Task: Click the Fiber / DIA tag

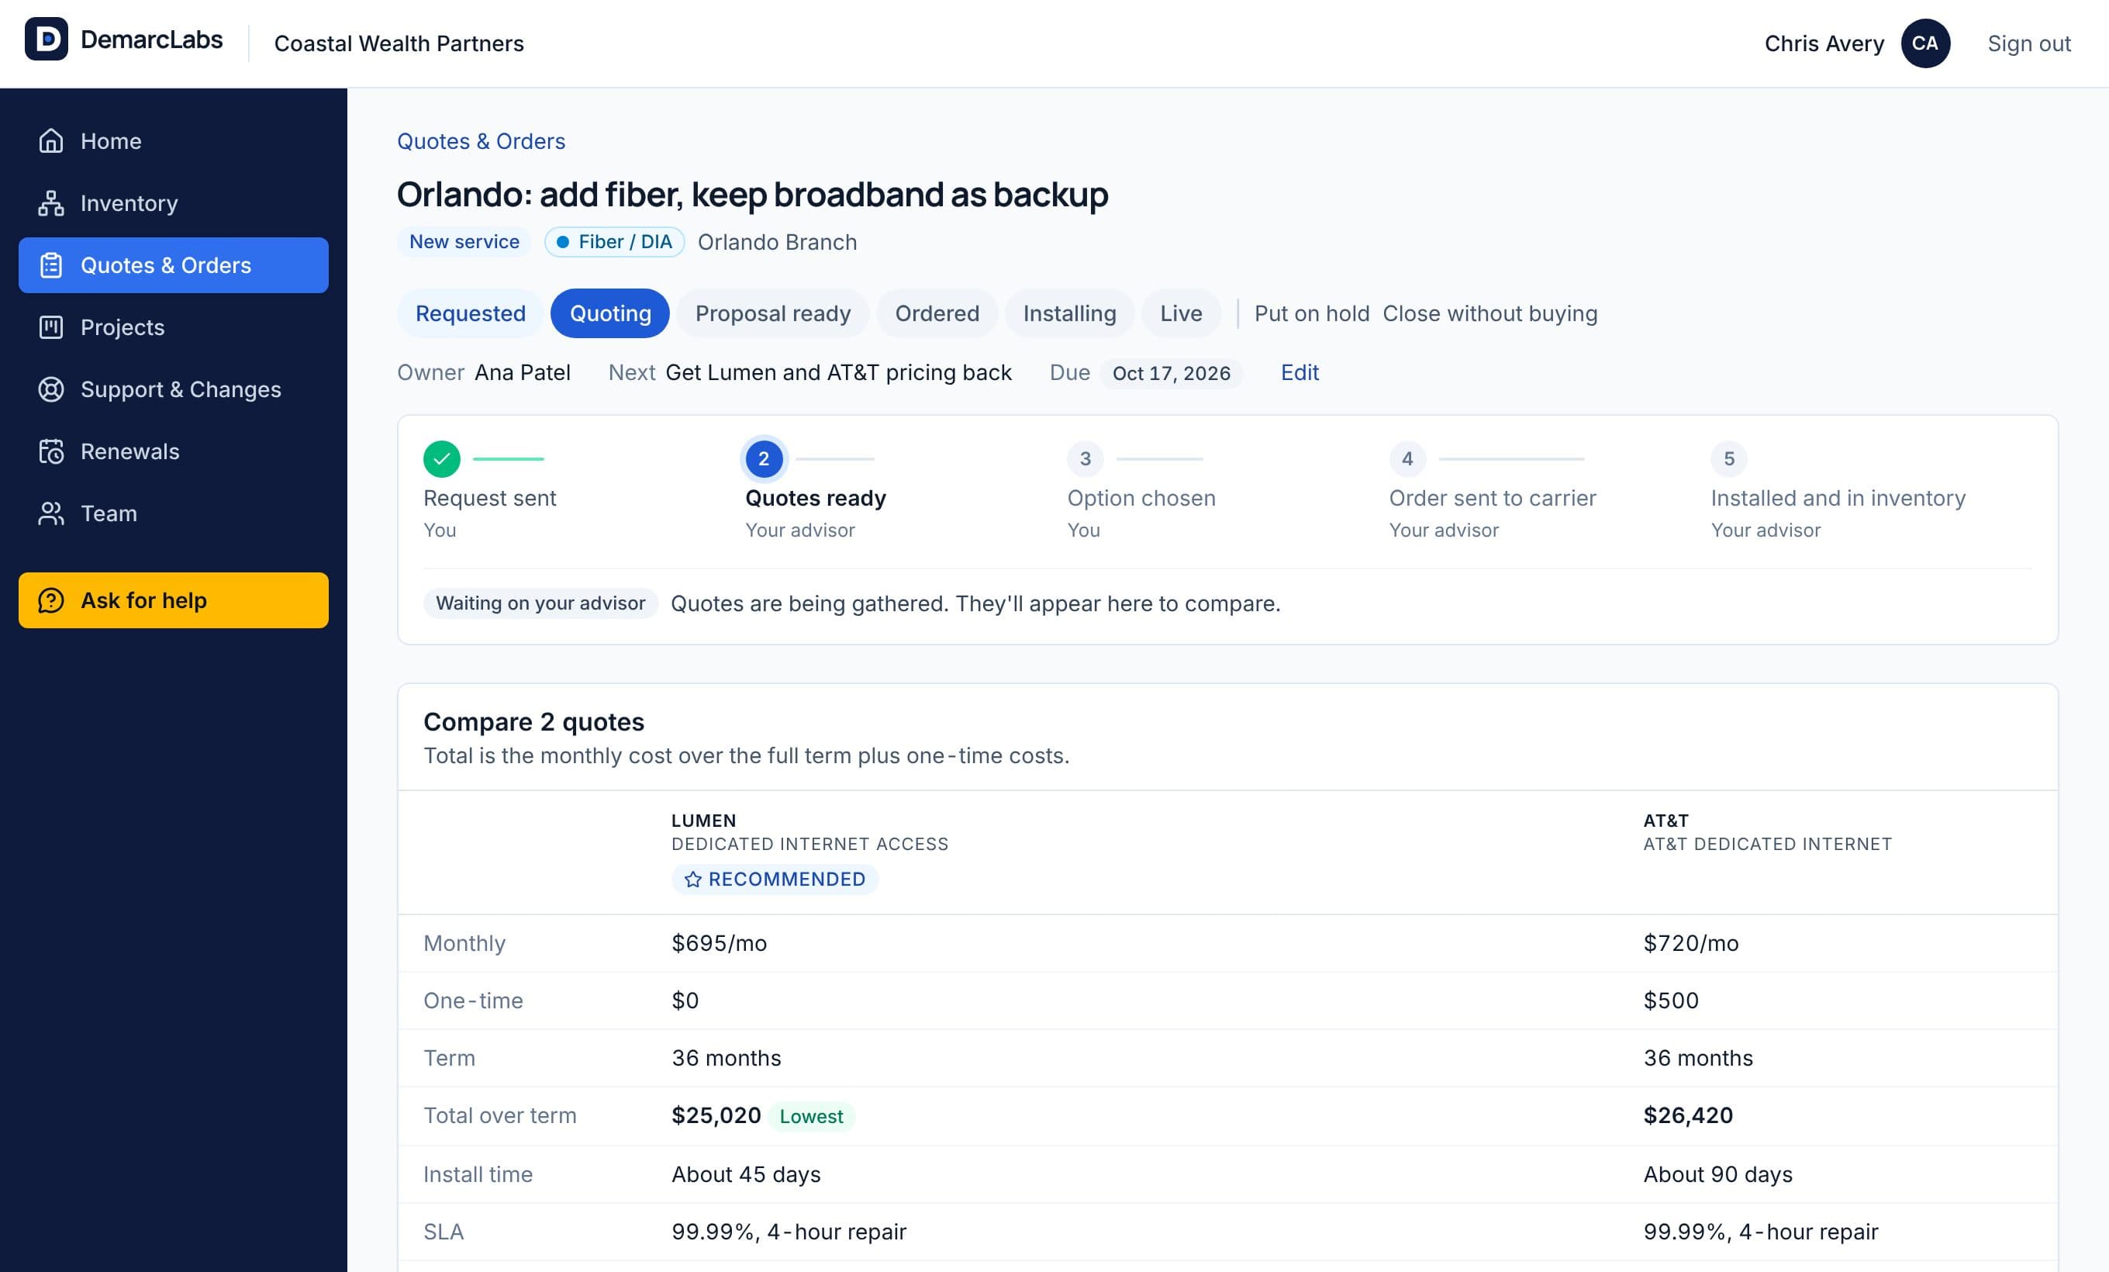Action: point(615,242)
